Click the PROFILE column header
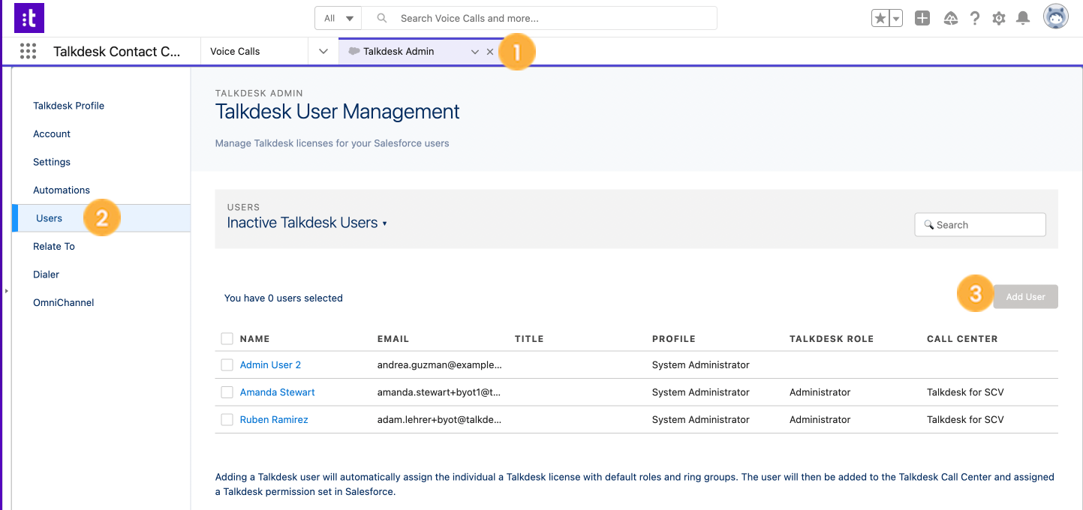Screen dimensions: 1083x510 [x=674, y=339]
